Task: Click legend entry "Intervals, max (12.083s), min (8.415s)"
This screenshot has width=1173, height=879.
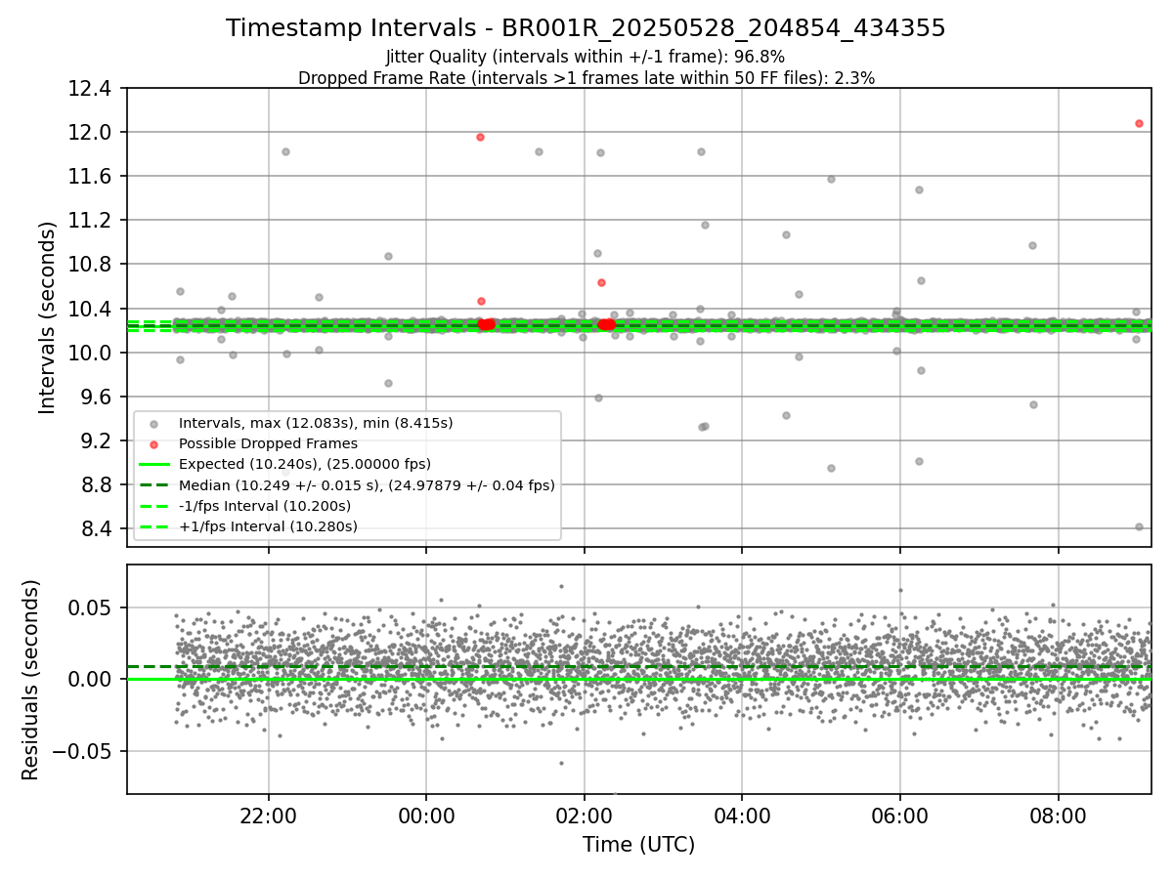Action: click(316, 423)
